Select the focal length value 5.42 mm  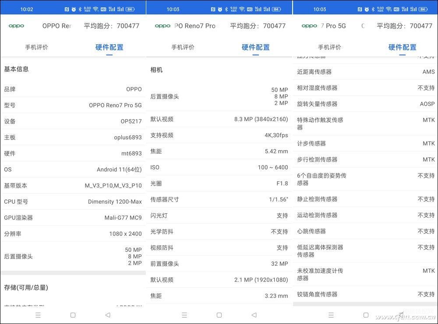276,151
